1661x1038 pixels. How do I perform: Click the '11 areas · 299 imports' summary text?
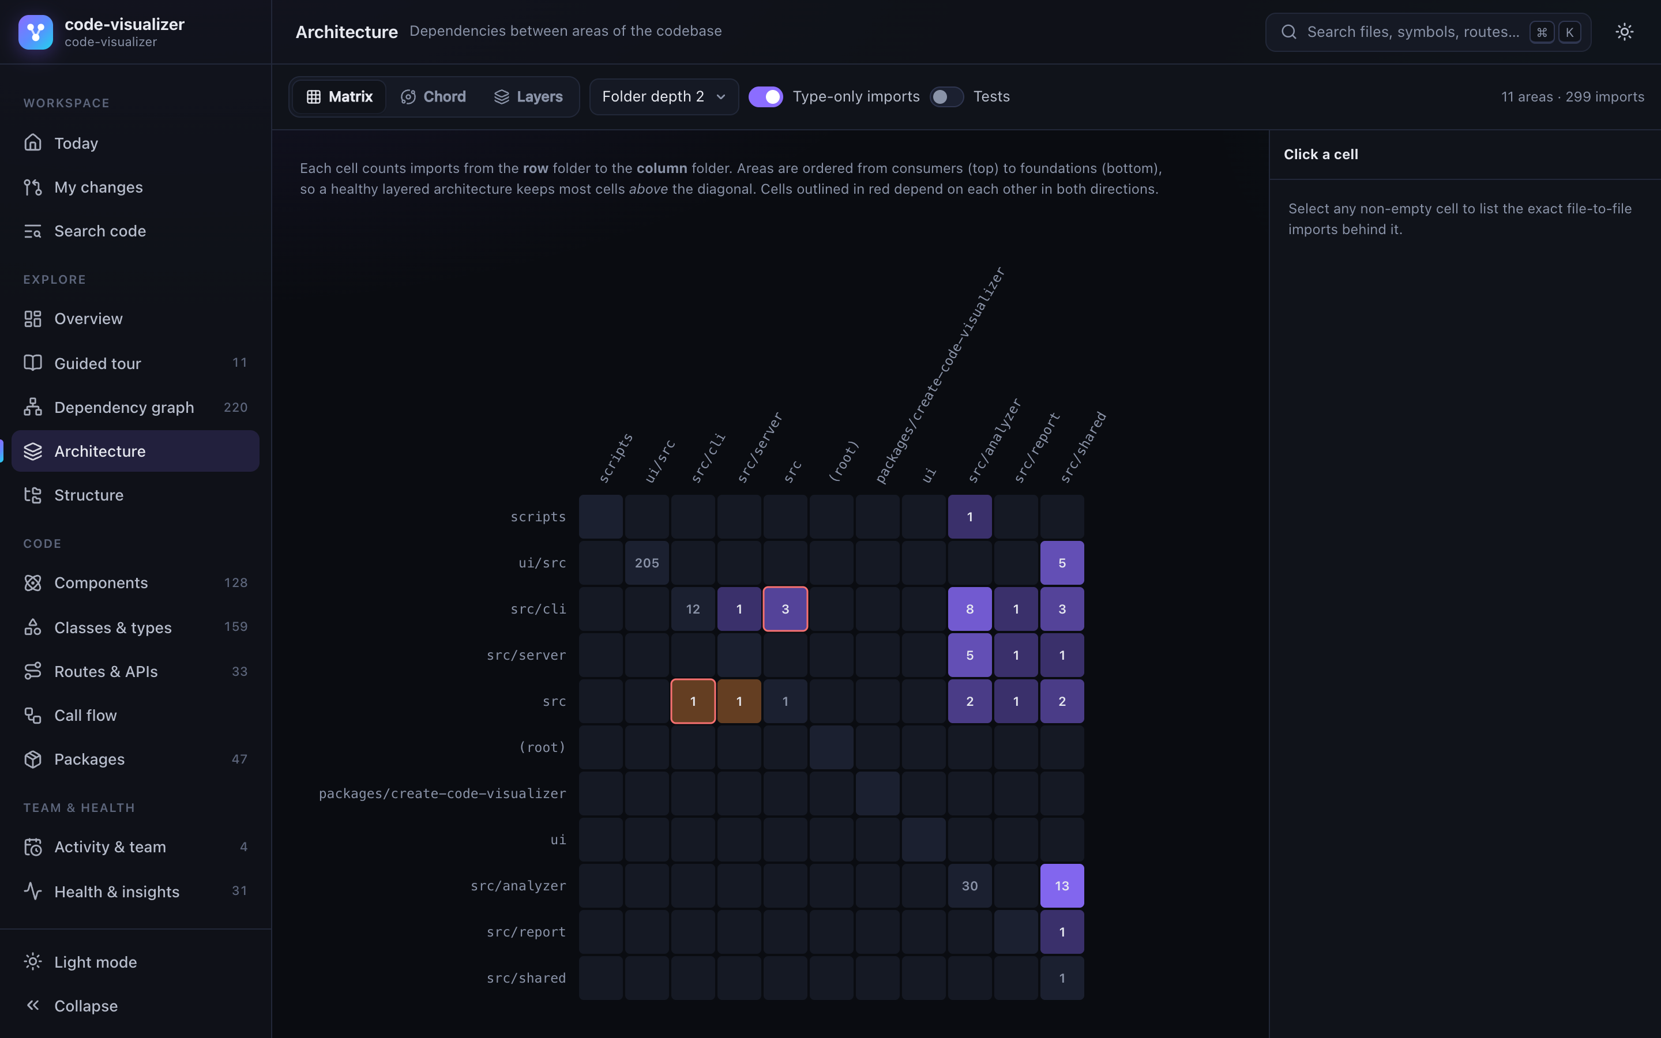pos(1572,97)
